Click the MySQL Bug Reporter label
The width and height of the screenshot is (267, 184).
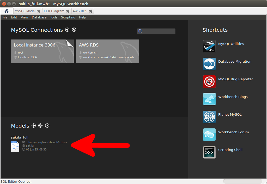click(x=235, y=79)
